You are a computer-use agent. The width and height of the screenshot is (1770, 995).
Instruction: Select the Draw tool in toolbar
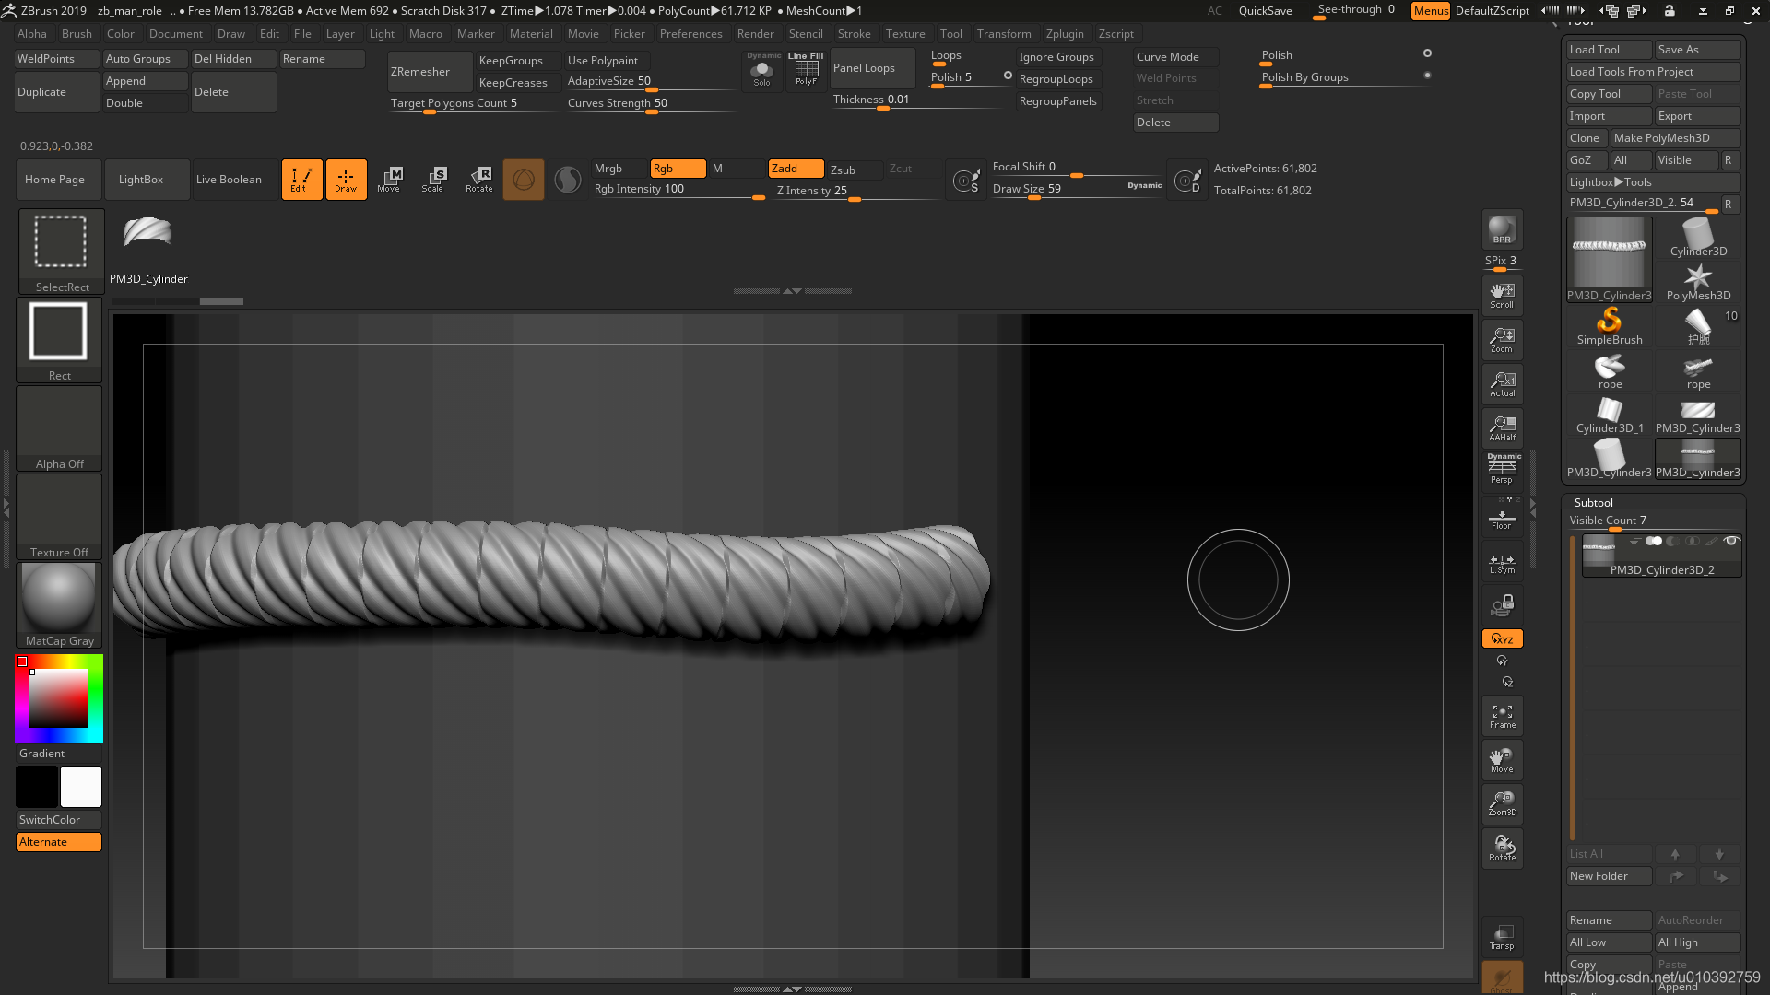pyautogui.click(x=347, y=179)
